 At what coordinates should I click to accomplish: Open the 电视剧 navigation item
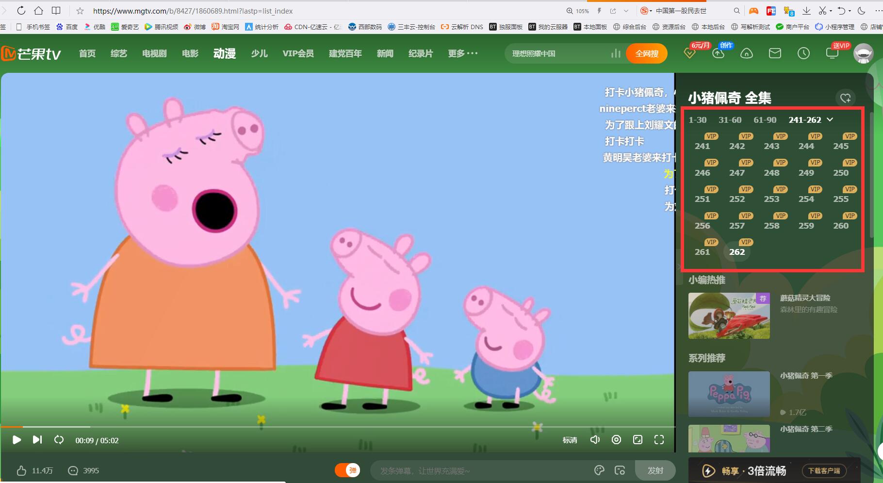click(x=154, y=53)
